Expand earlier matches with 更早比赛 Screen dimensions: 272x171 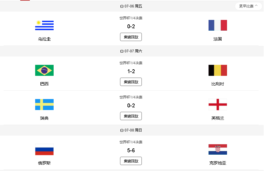(248, 6)
